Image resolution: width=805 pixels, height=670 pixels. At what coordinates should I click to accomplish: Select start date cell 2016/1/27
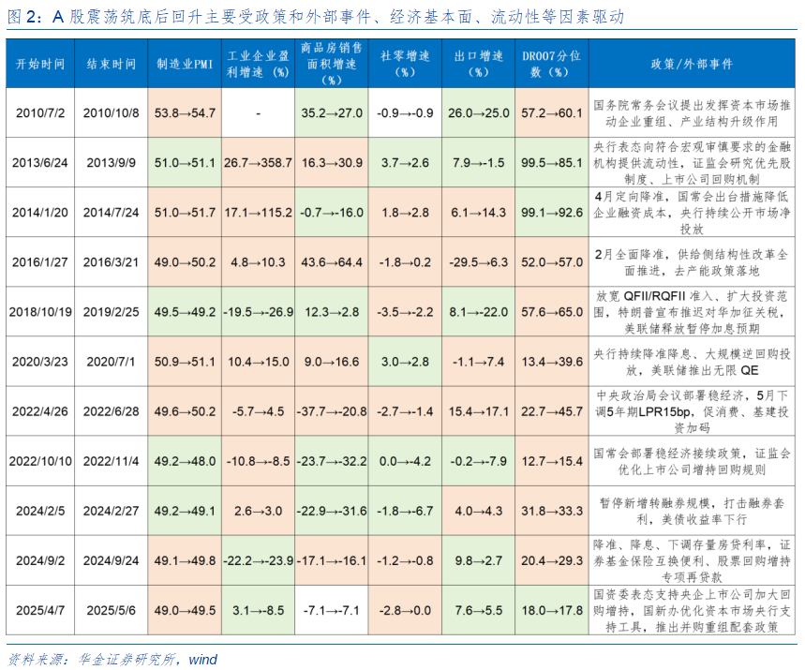tap(40, 262)
